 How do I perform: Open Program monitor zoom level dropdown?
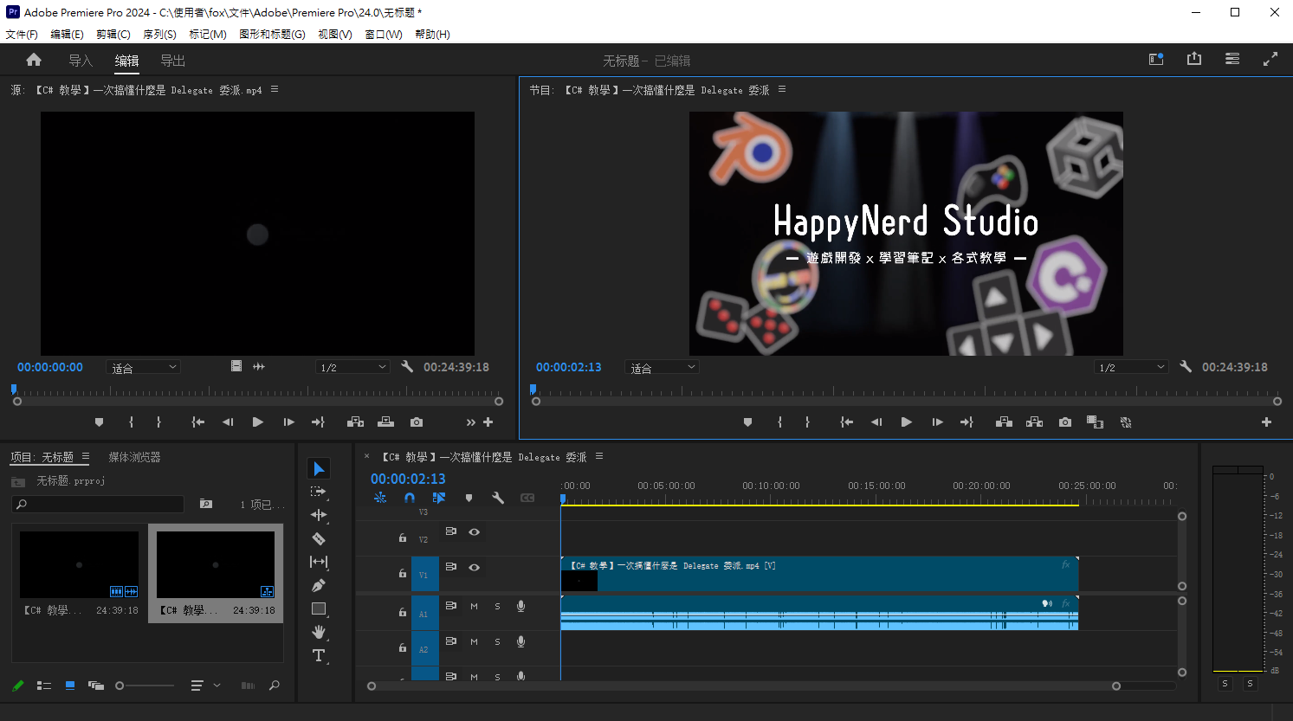click(662, 367)
